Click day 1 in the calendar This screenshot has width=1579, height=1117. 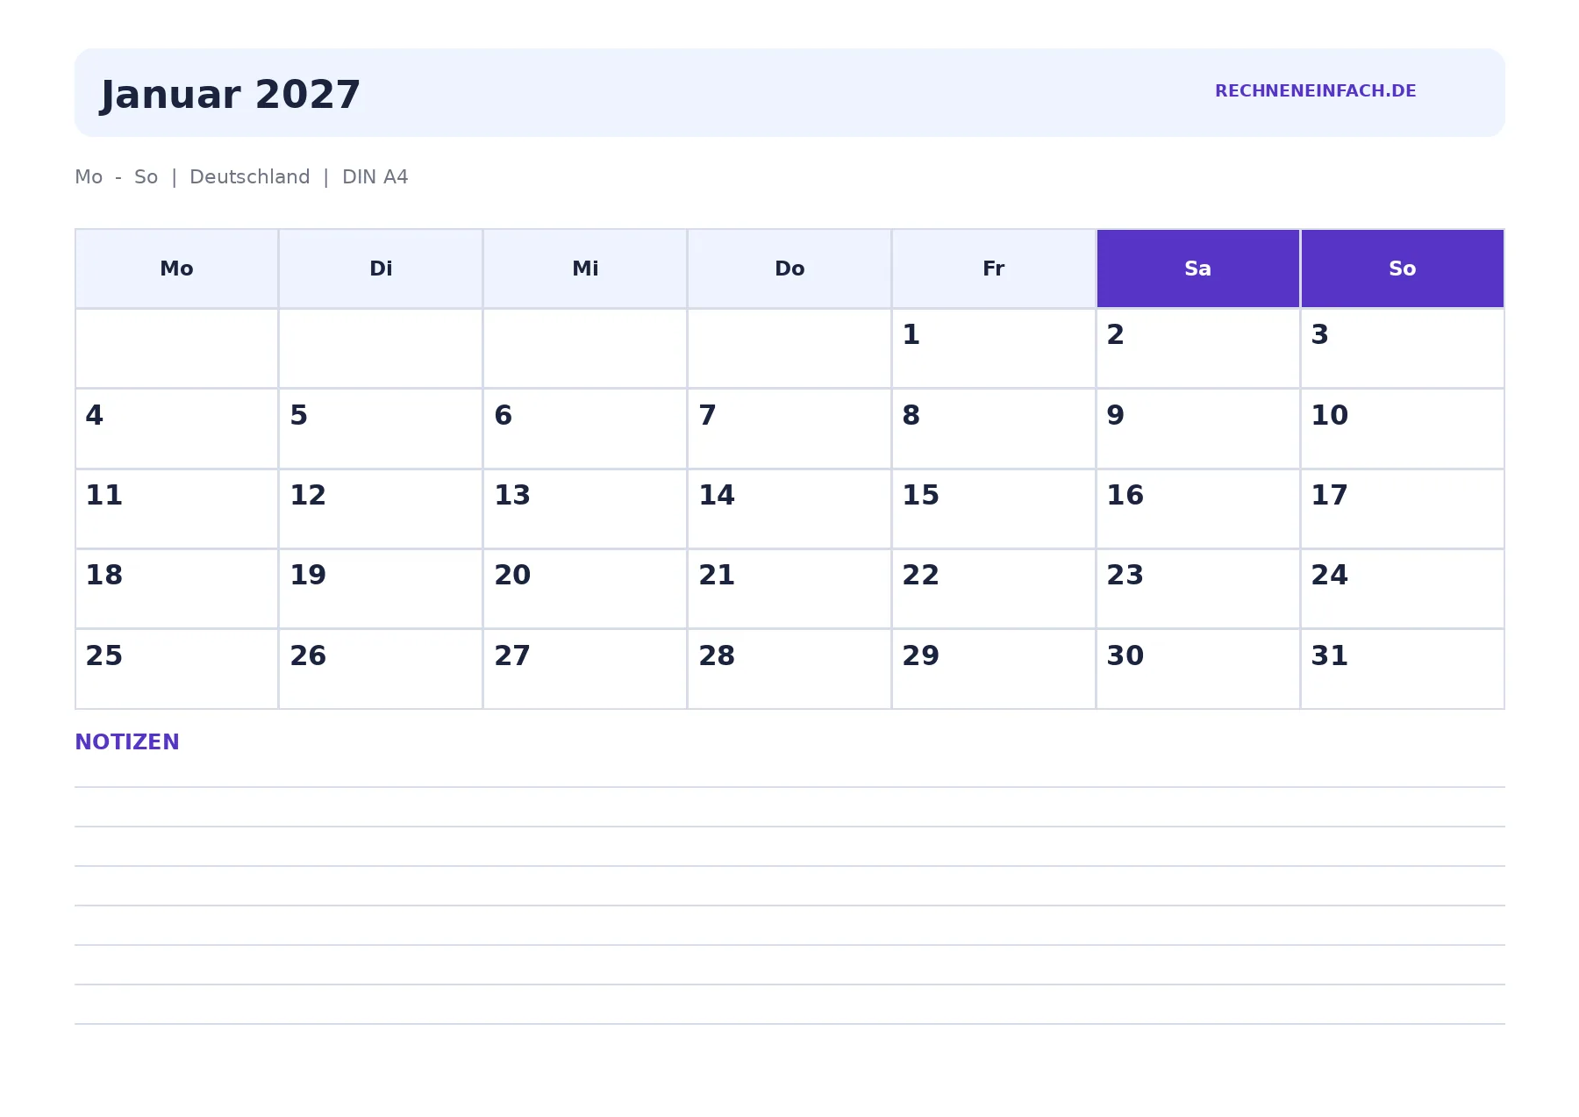tap(994, 348)
